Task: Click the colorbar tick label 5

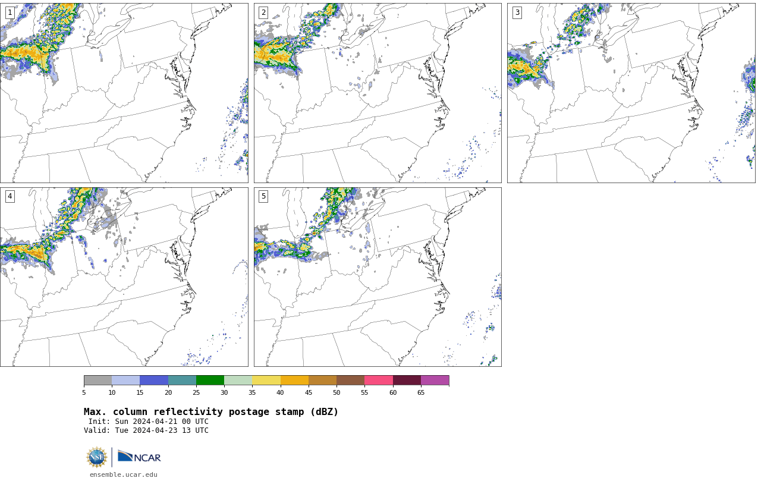Action: coord(84,392)
